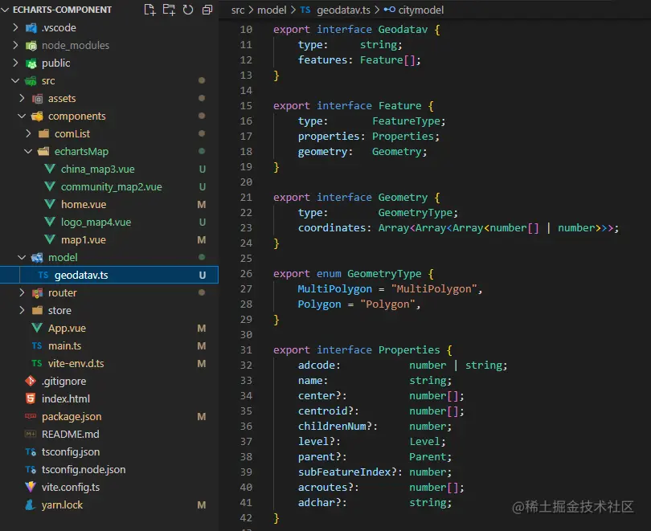Click line number 26 in the gutter

(x=246, y=274)
